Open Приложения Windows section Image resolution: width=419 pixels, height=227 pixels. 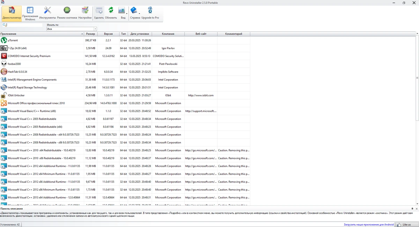(30, 14)
